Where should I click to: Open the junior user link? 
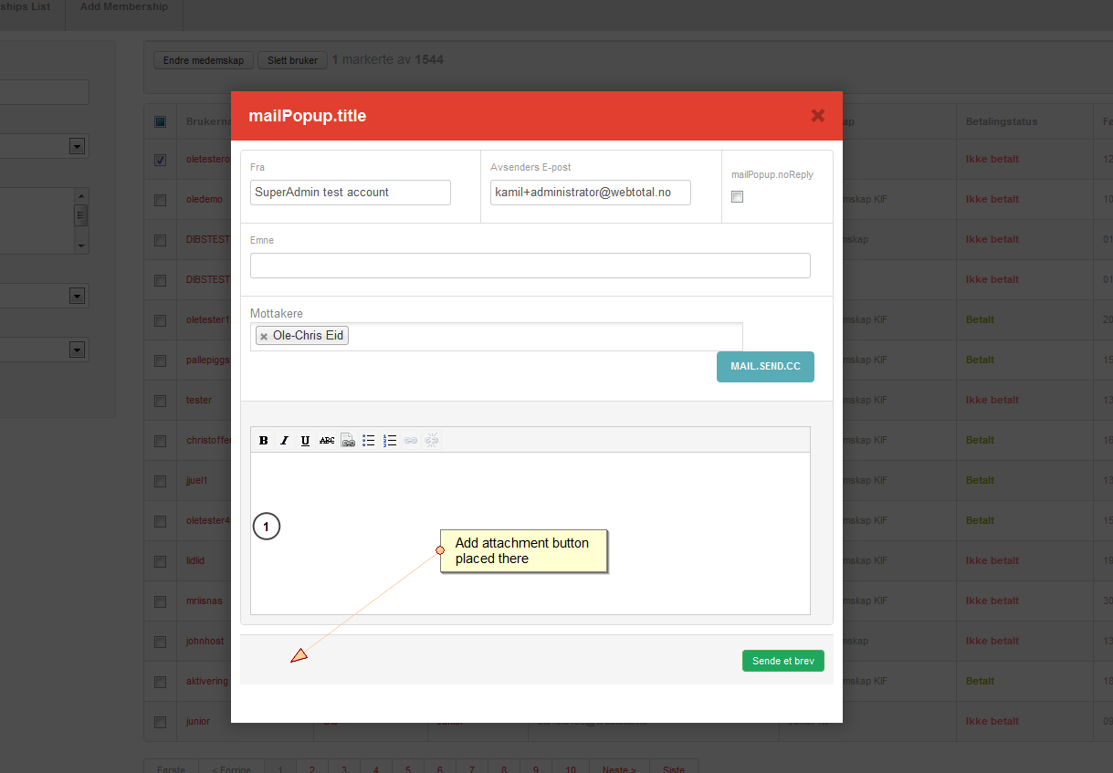[x=198, y=721]
